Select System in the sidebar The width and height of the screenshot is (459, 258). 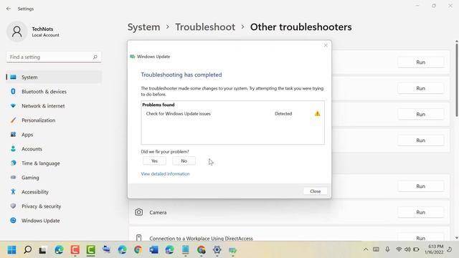point(54,77)
